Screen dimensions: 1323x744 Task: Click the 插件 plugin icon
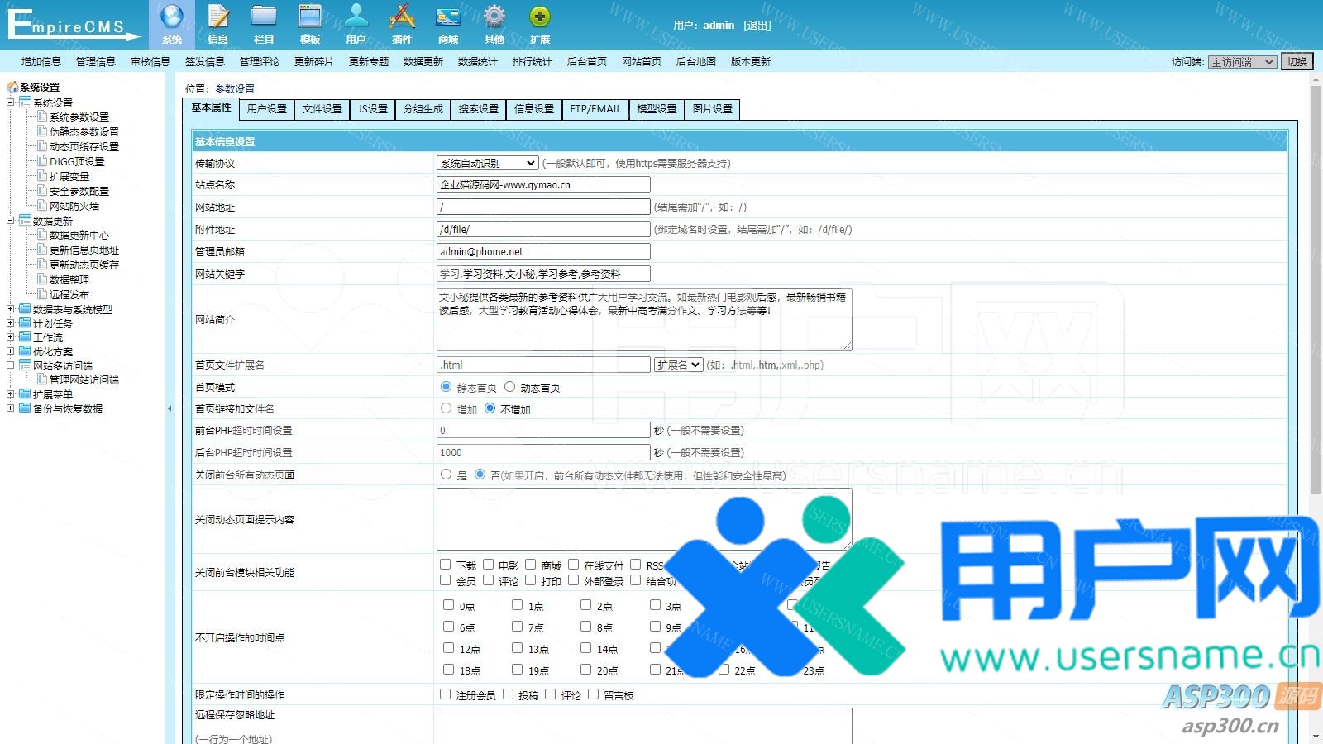click(x=402, y=18)
